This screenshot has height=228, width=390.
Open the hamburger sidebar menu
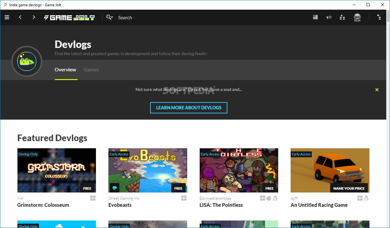(7, 17)
